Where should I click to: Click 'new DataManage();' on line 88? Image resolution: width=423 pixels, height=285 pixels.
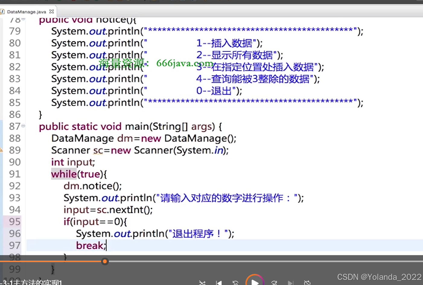189,138
